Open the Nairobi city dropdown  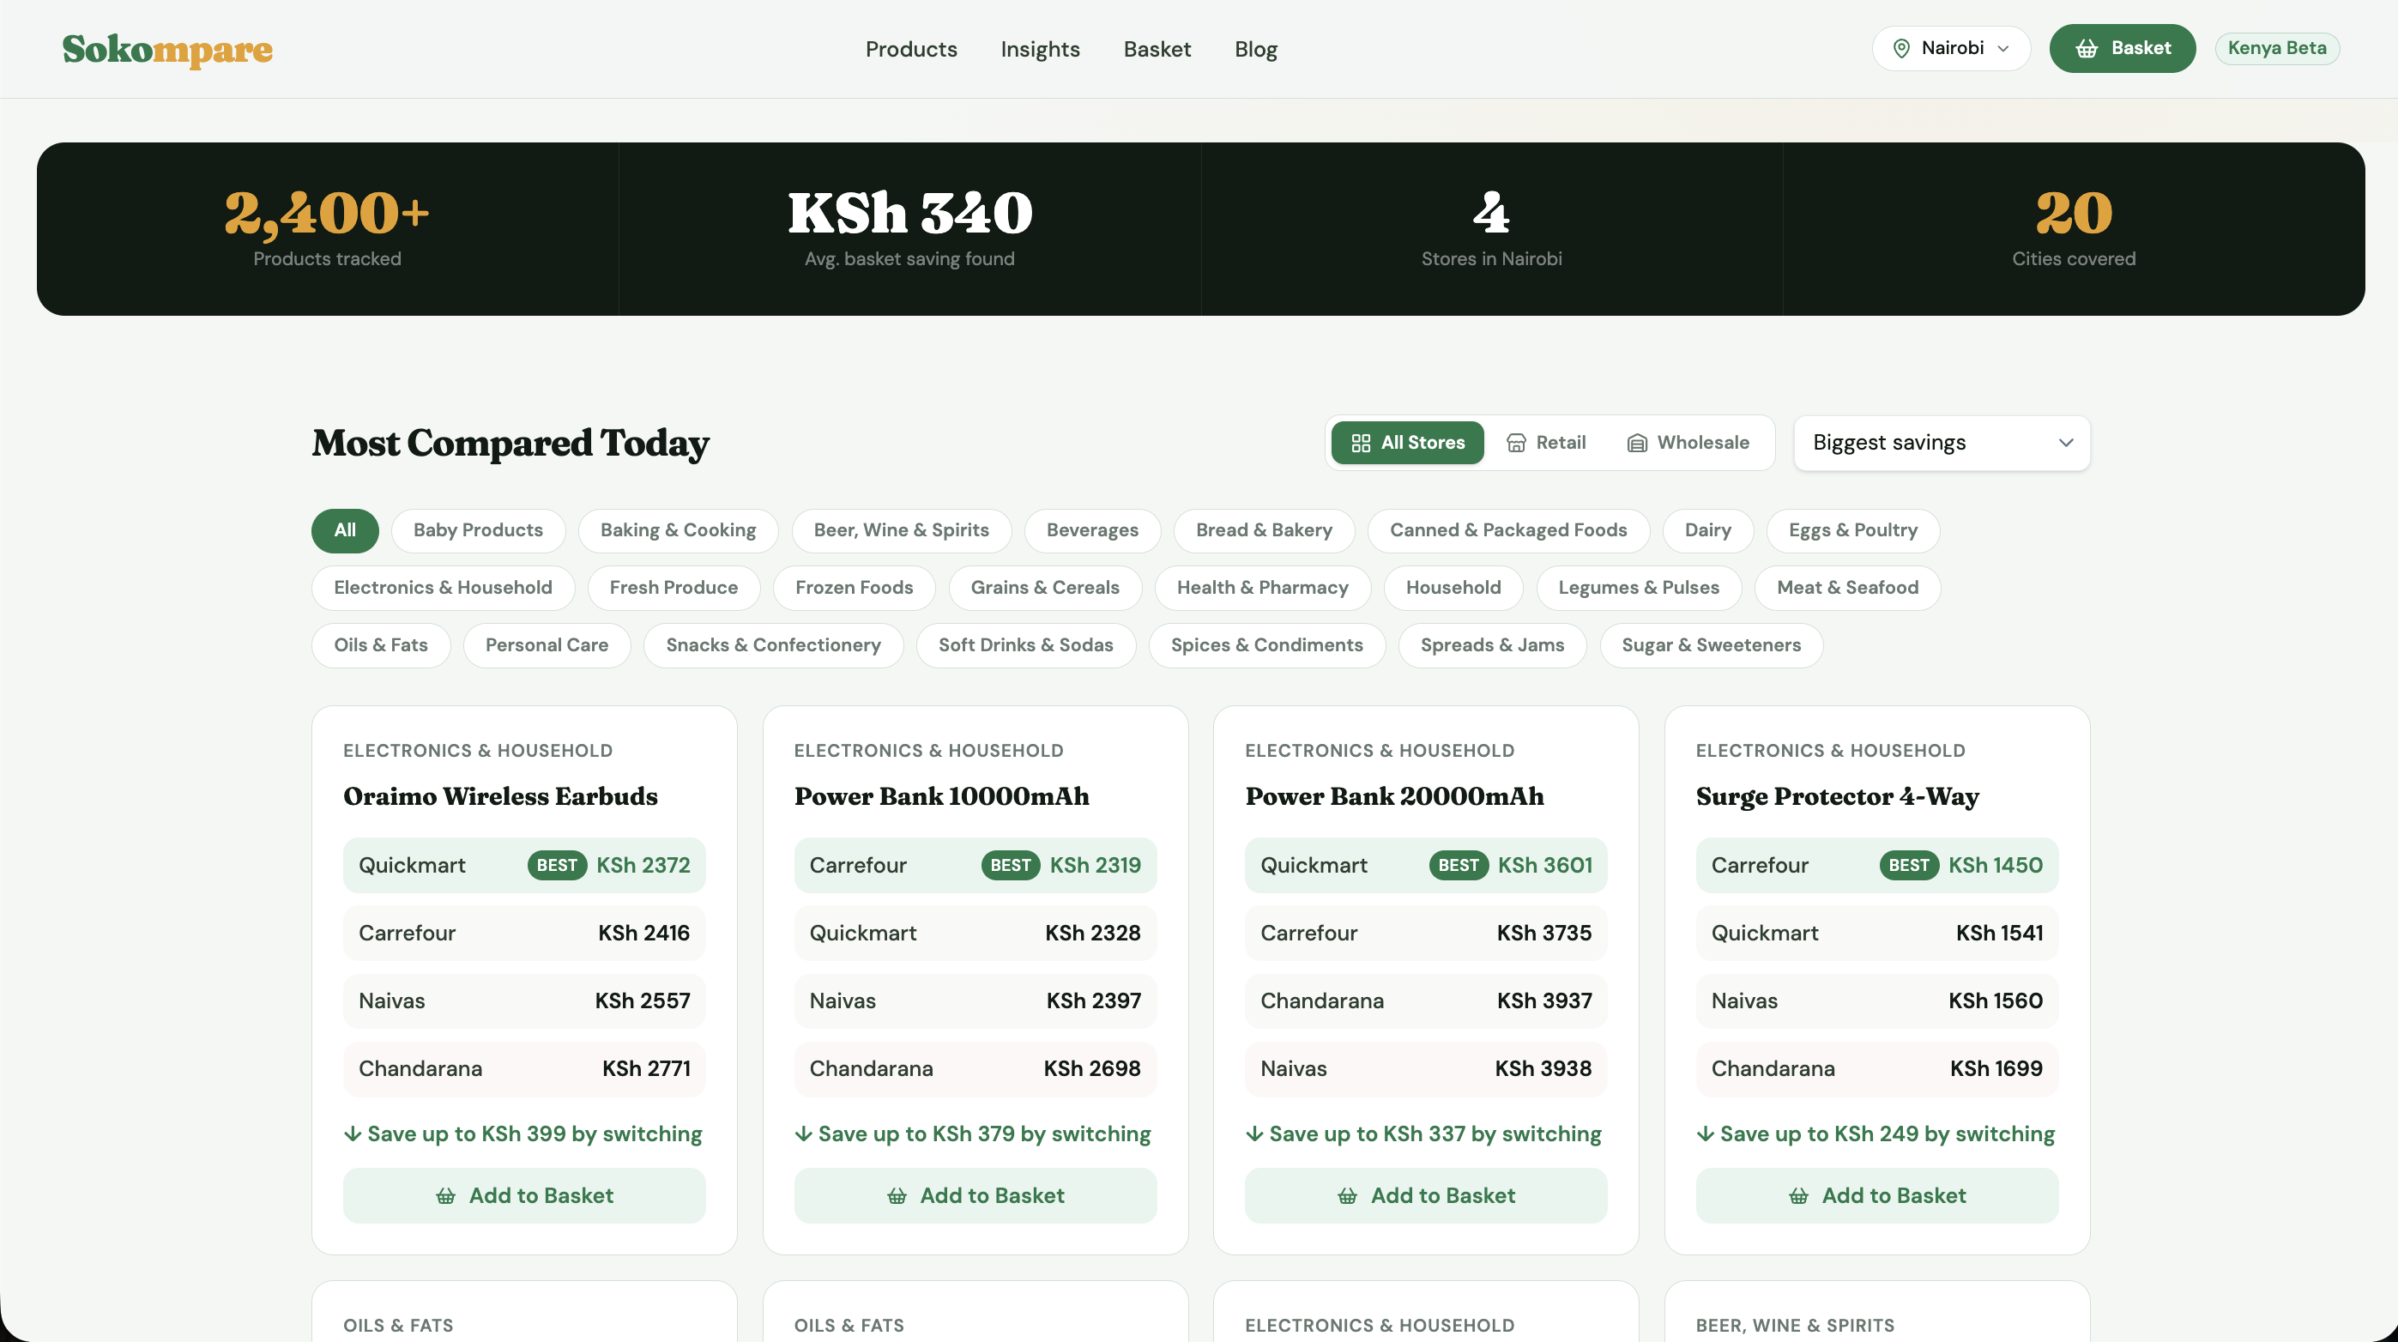[x=1951, y=48]
